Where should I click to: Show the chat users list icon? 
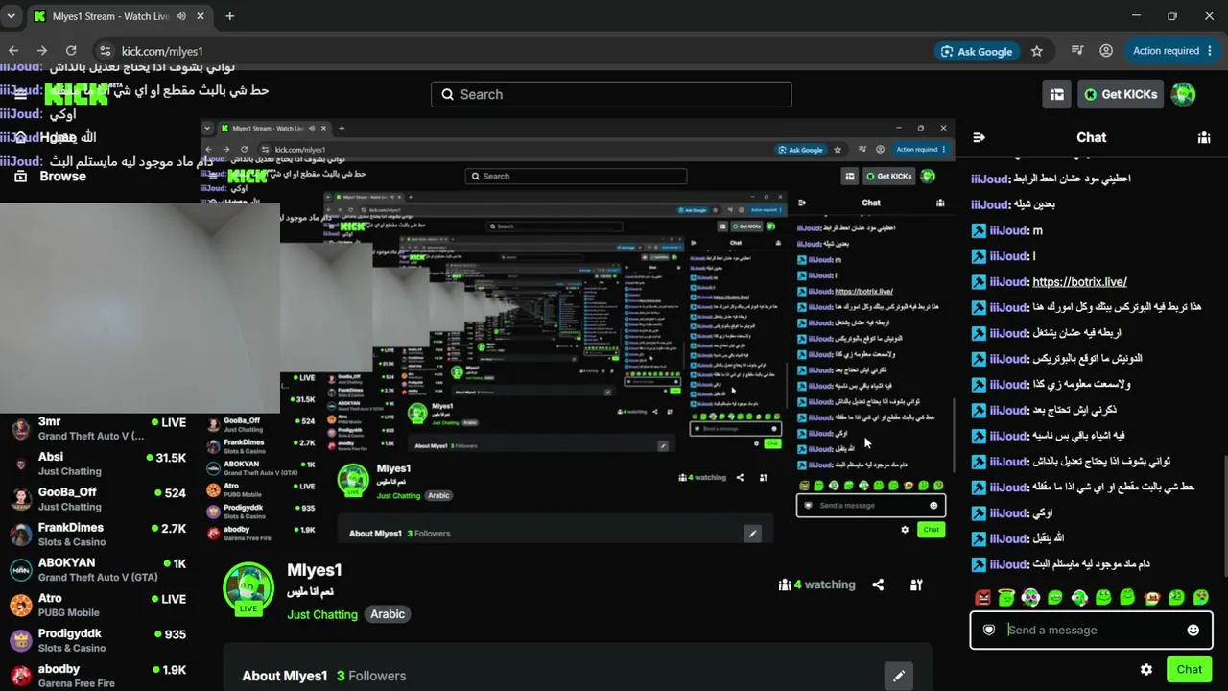pyautogui.click(x=1204, y=137)
